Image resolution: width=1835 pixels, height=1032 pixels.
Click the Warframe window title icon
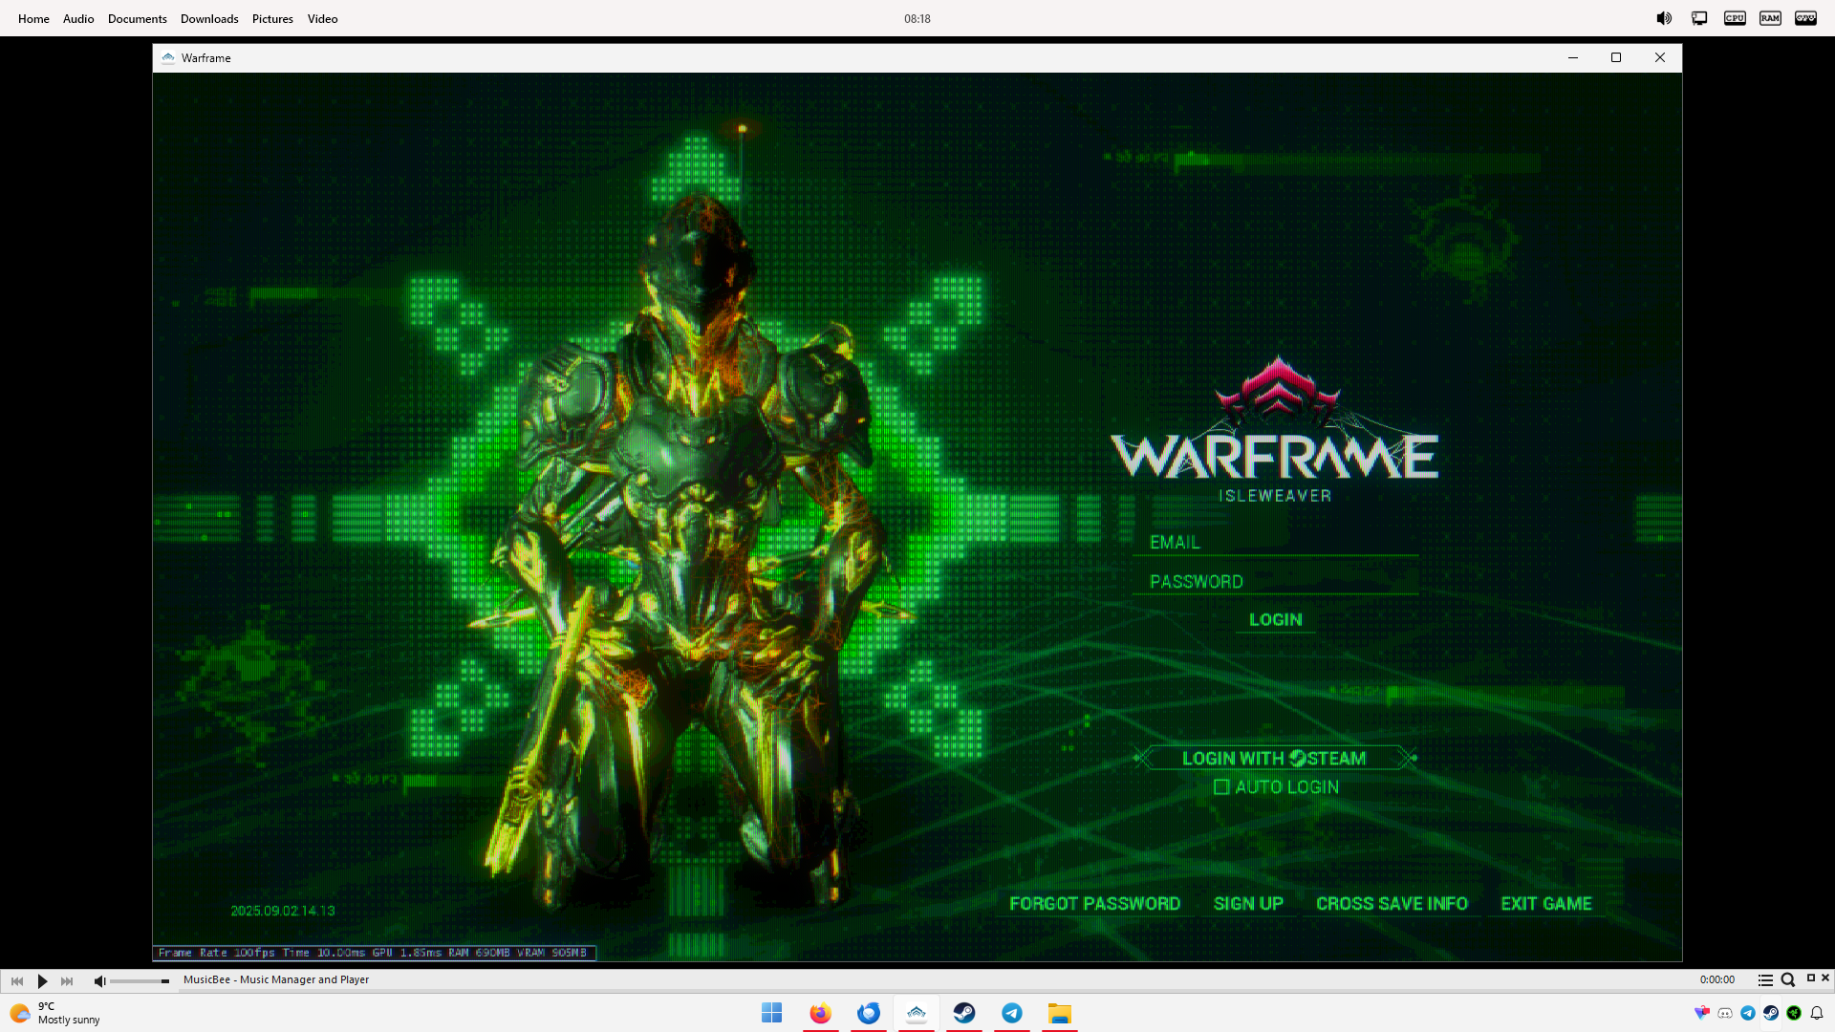tap(168, 57)
